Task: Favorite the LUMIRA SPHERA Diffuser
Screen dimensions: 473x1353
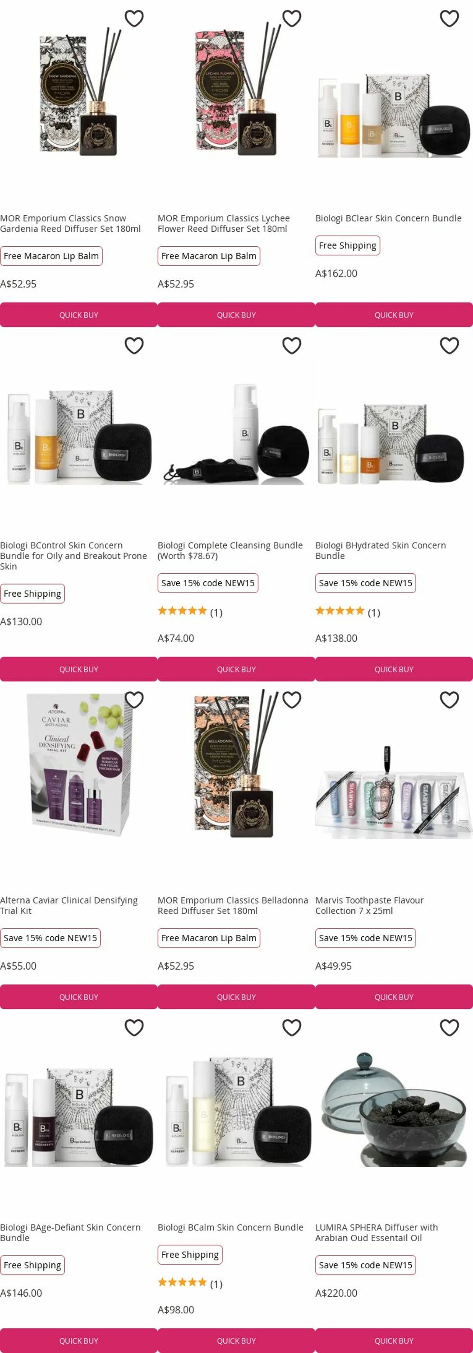Action: pyautogui.click(x=449, y=1027)
